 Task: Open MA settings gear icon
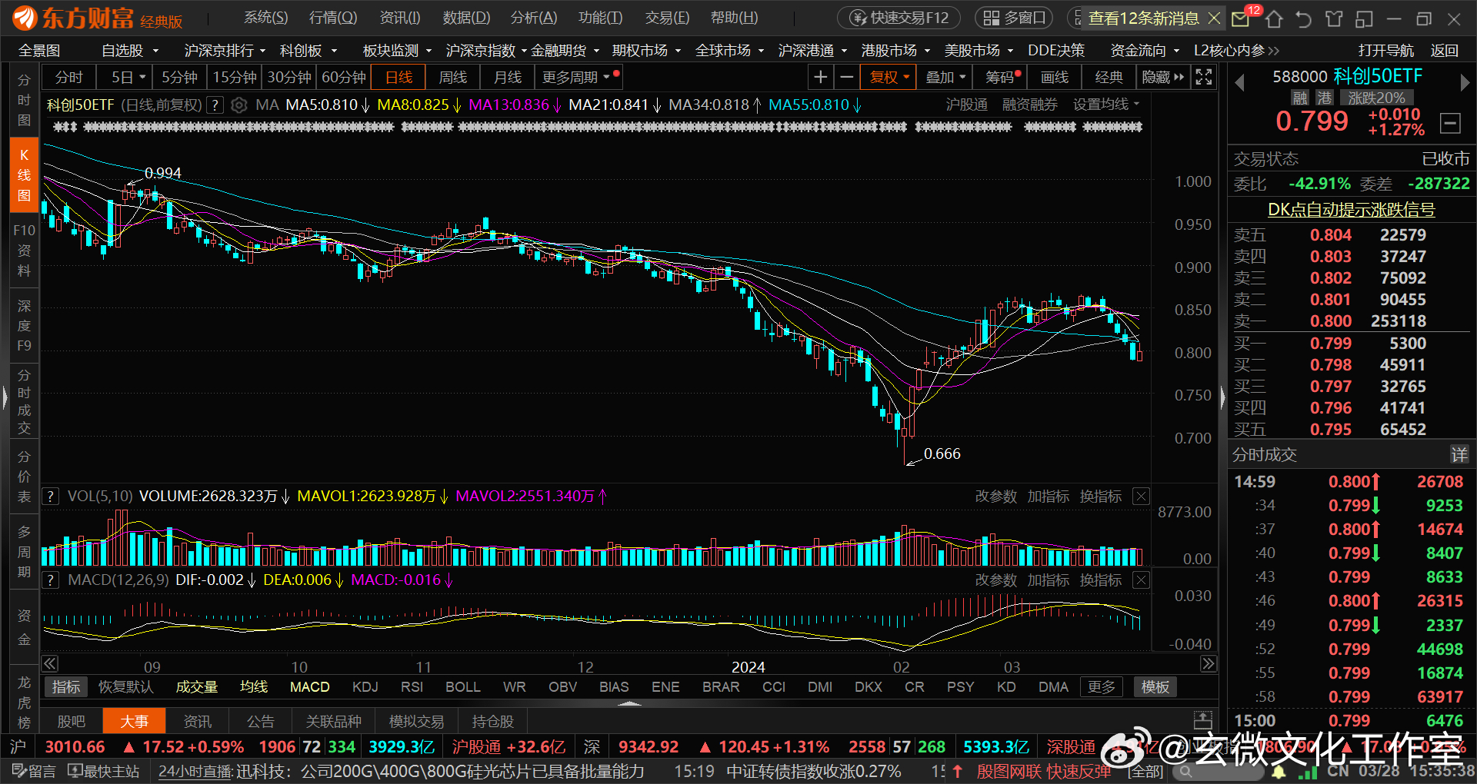click(239, 105)
